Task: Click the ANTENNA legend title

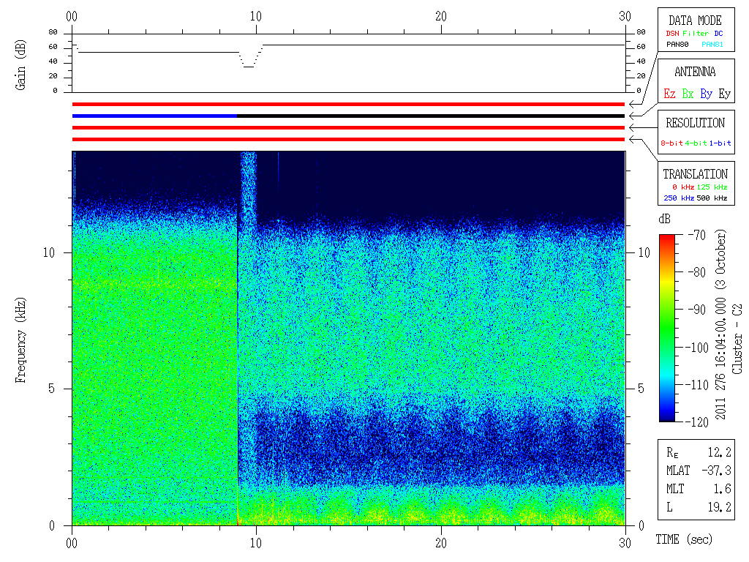Action: click(695, 72)
